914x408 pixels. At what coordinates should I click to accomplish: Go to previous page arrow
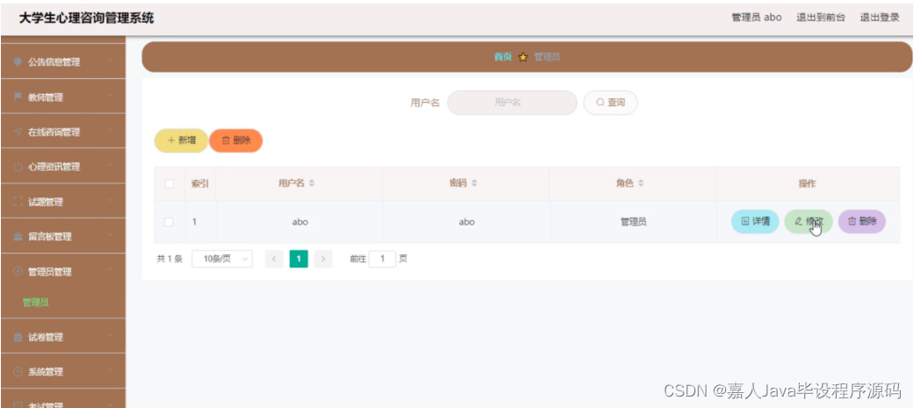(x=274, y=259)
